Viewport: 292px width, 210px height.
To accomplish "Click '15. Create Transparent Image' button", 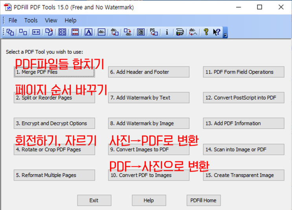I will pos(244,175).
